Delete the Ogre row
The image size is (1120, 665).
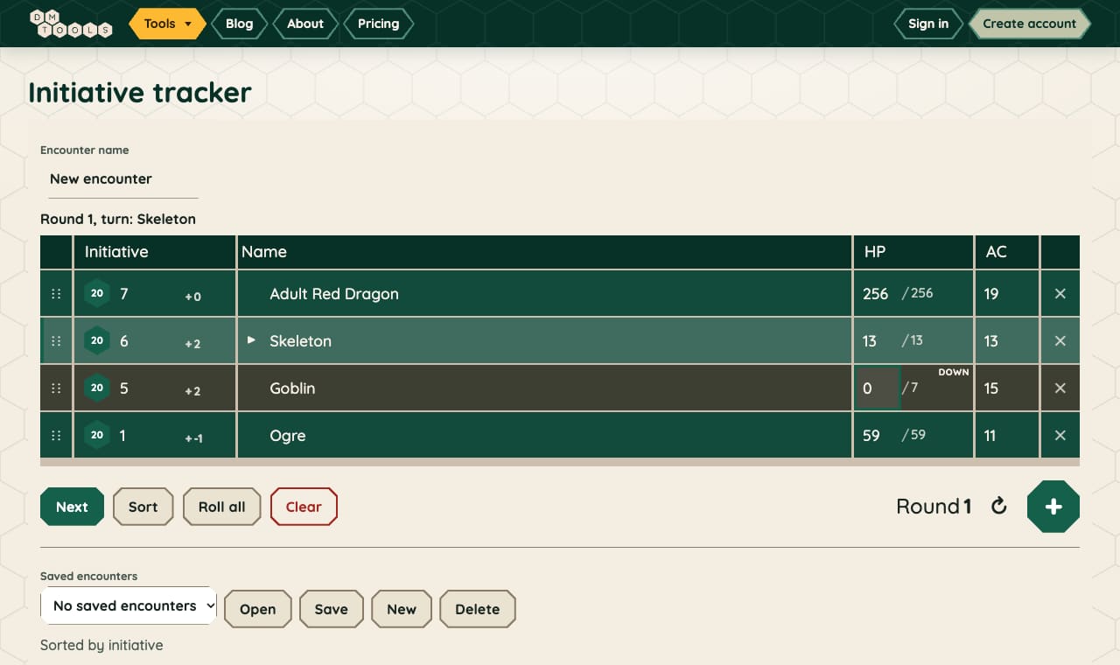[1060, 436]
